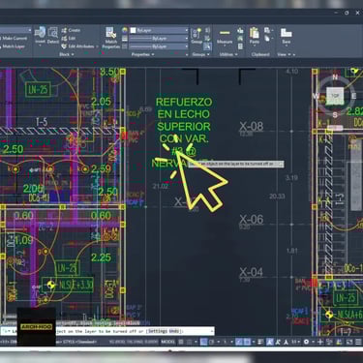Expand the Groups panel
The height and width of the screenshot is (363, 363).
click(x=200, y=54)
